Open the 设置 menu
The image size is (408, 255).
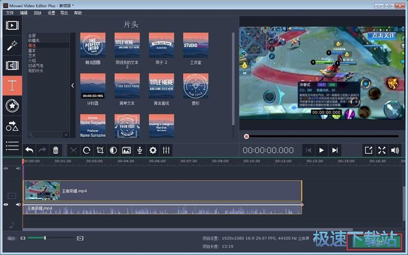click(x=51, y=12)
